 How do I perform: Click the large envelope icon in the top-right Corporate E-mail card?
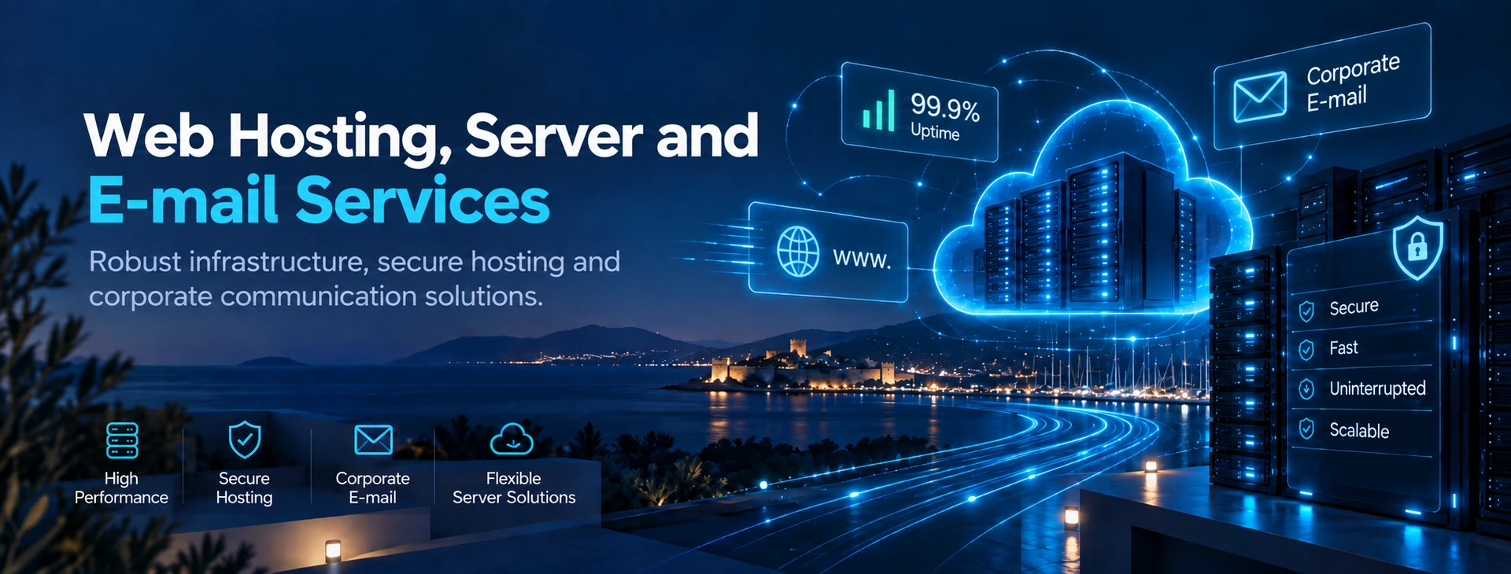[1260, 98]
